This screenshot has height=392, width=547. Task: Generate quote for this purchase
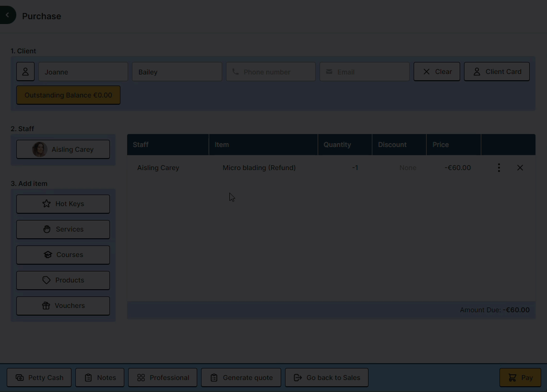click(x=241, y=378)
